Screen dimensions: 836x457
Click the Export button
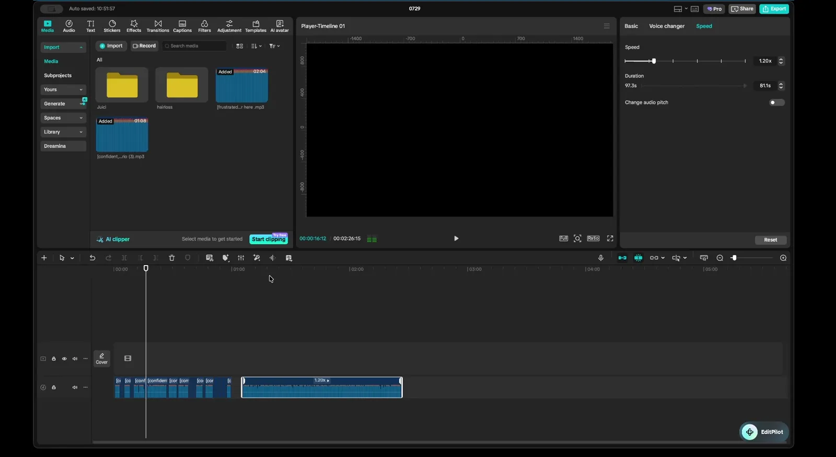pyautogui.click(x=774, y=9)
